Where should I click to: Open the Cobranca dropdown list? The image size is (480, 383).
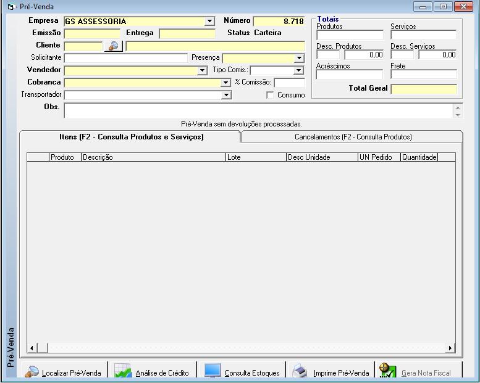pos(226,83)
